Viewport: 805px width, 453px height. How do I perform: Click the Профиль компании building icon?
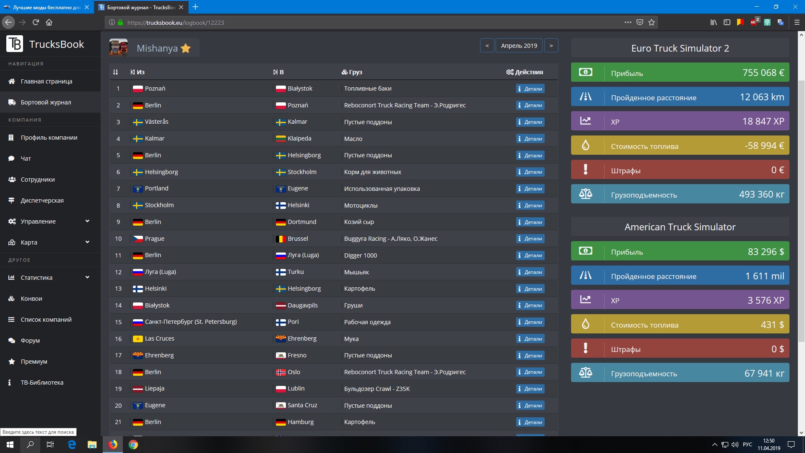[x=11, y=137]
